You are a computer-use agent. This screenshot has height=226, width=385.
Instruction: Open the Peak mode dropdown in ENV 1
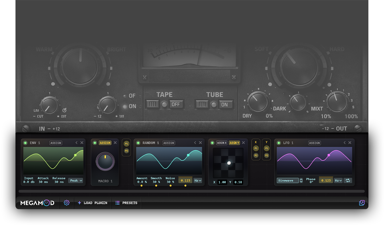[76, 181]
